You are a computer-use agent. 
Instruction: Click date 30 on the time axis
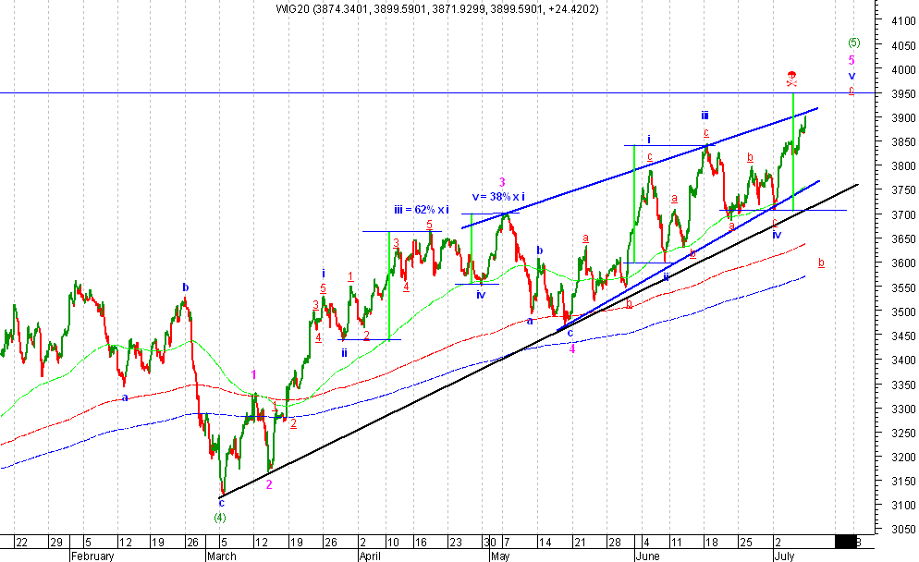pos(491,542)
